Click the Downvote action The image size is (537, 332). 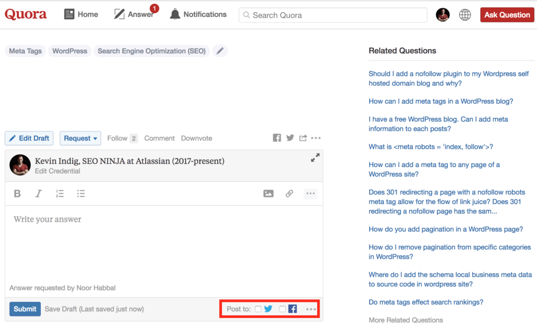click(x=197, y=138)
